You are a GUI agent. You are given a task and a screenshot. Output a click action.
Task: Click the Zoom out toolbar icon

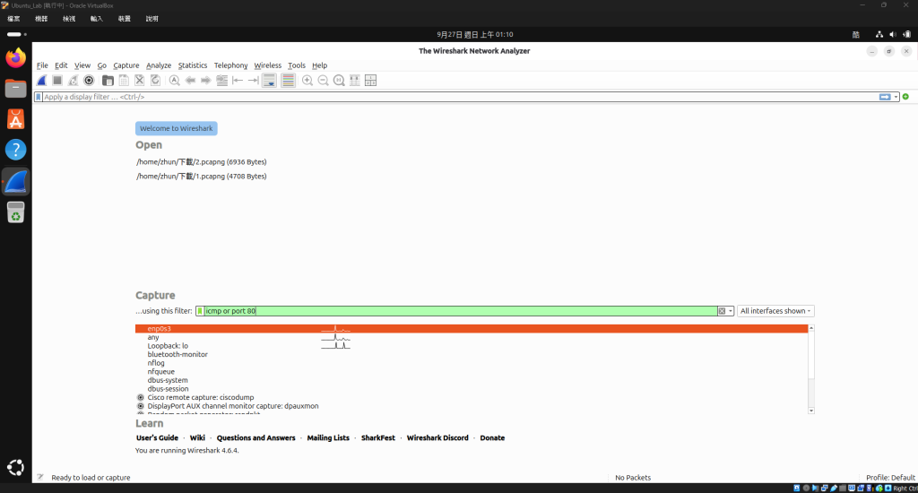coord(323,81)
